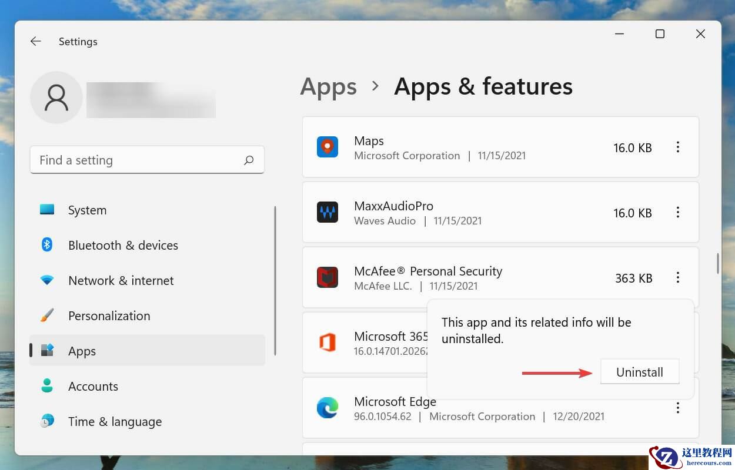Navigate to Personalization settings
Image resolution: width=735 pixels, height=470 pixels.
[x=109, y=316]
